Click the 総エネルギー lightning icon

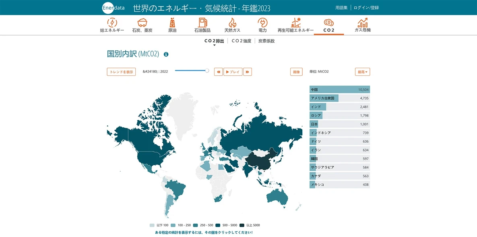(x=112, y=23)
